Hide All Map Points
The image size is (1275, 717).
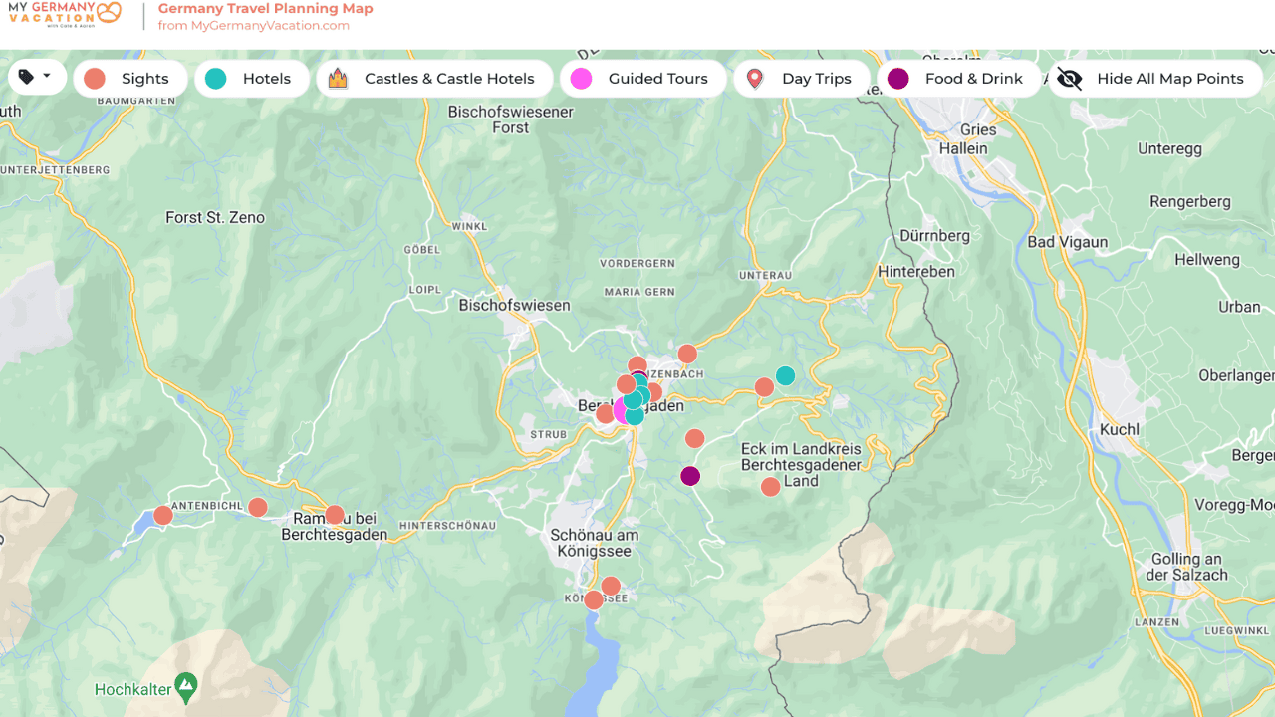pyautogui.click(x=1154, y=79)
